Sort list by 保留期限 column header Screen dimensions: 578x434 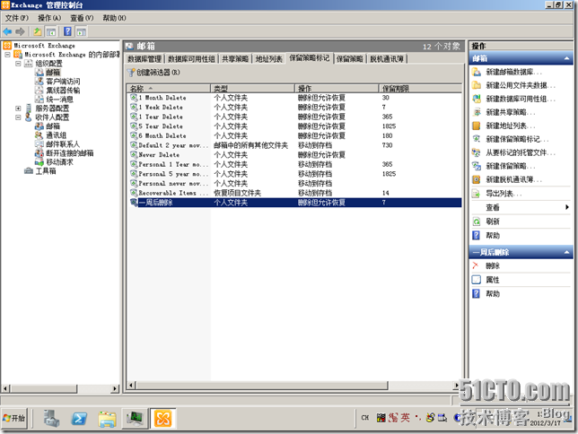coord(395,89)
